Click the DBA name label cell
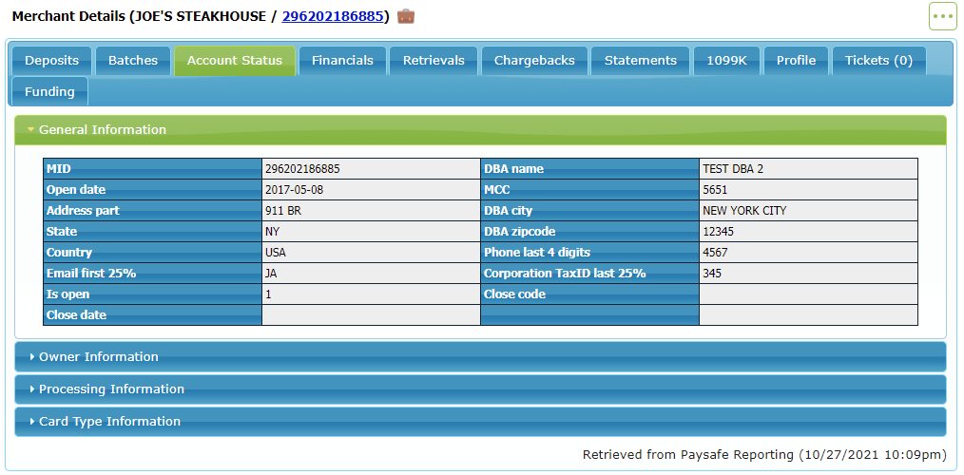This screenshot has width=964, height=475. [589, 169]
